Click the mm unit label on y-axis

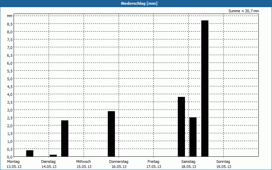click(x=10, y=16)
